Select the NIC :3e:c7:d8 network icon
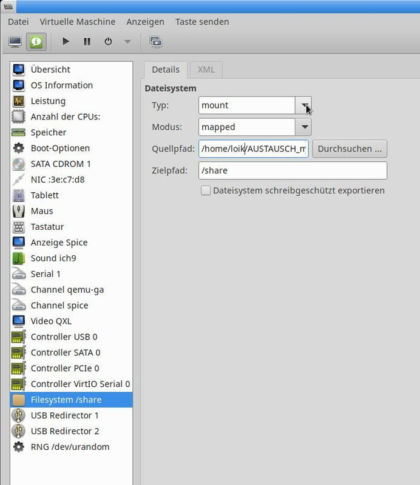The image size is (420, 485). click(x=19, y=179)
